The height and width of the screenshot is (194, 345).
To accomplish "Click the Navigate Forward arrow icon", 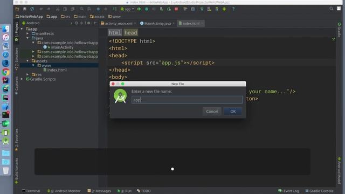I will pos(106,9).
